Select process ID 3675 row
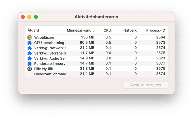Screen dimensions: 193x118 96,69
